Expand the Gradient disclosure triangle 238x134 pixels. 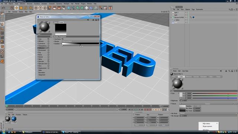[61, 44]
